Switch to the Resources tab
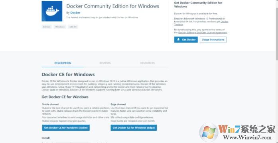The width and height of the screenshot is (278, 143). [x=148, y=63]
